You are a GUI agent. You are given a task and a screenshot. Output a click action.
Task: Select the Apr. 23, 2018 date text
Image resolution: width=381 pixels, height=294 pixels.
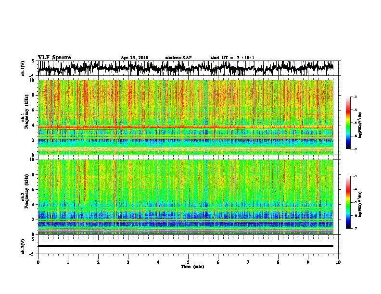click(134, 58)
